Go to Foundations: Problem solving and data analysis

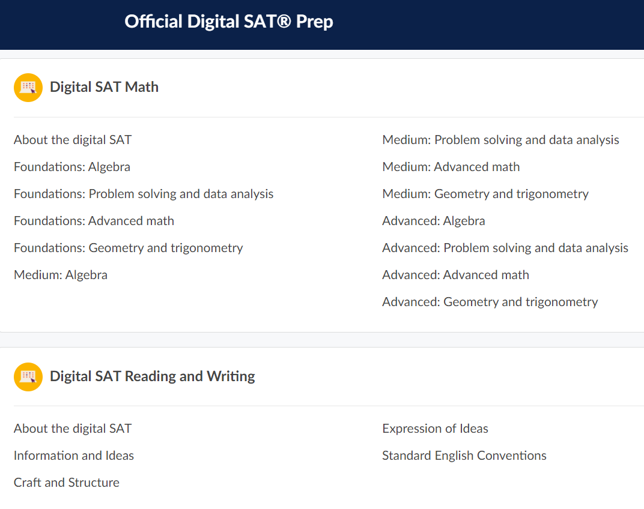(144, 194)
